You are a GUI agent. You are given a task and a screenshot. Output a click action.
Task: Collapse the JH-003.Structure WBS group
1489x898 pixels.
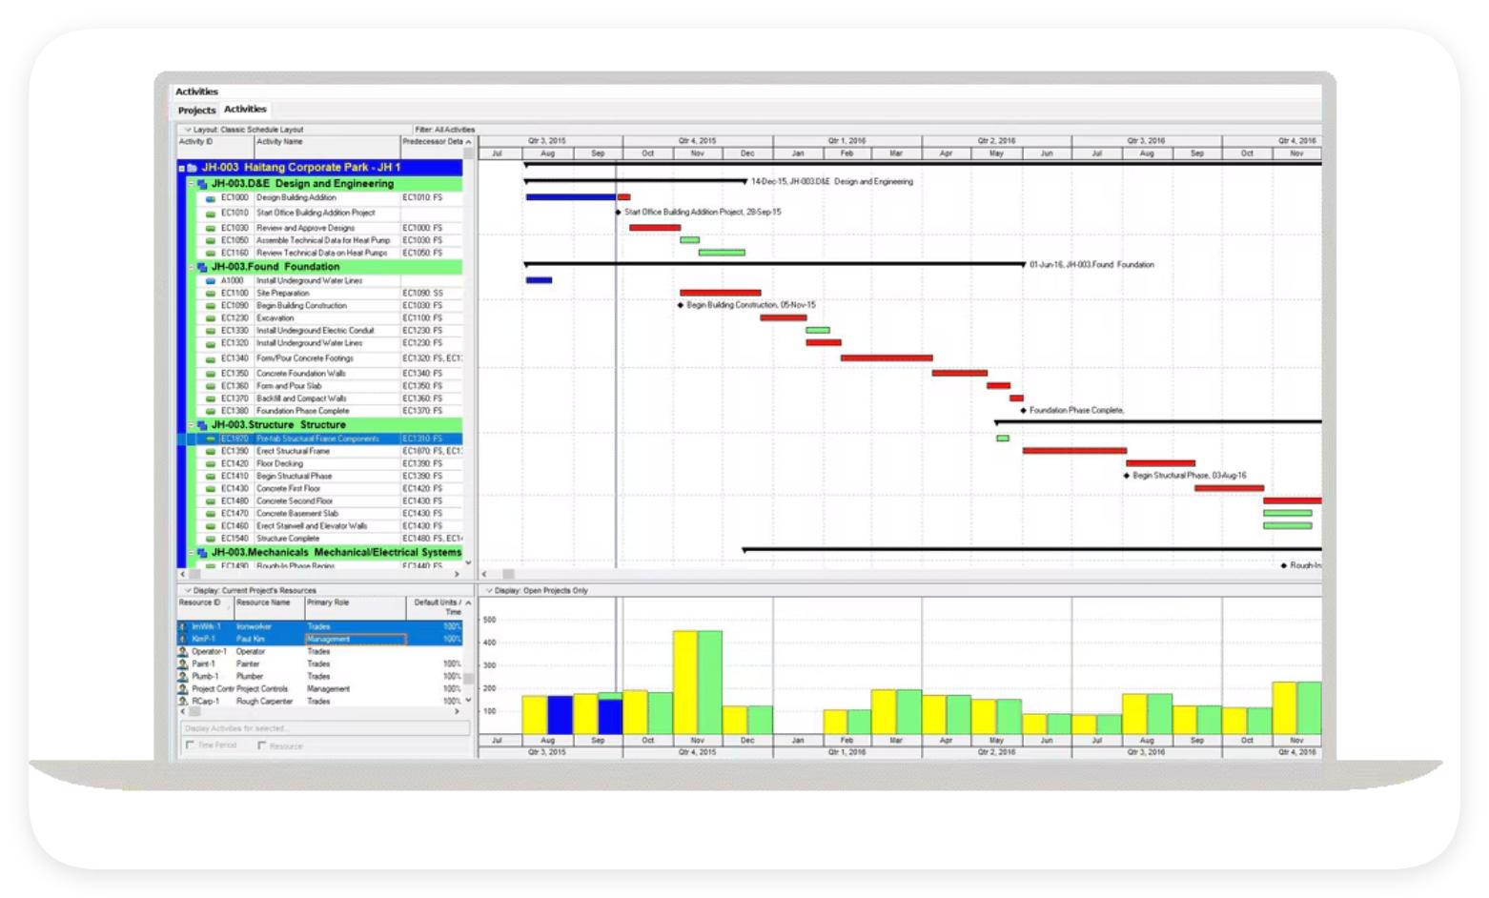192,425
